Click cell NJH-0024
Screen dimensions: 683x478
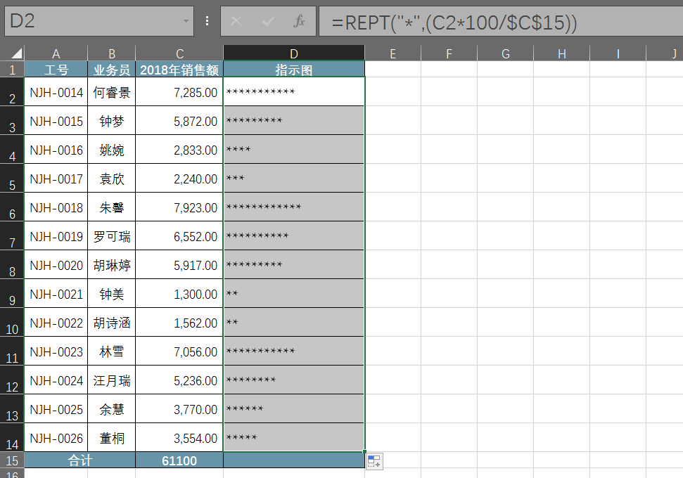[56, 380]
